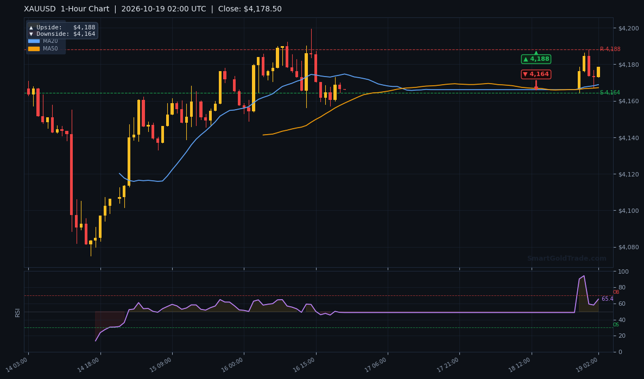Viewport: 644px width, 379px height.
Task: Click the RSI axis 20 label
Action: coord(622,336)
